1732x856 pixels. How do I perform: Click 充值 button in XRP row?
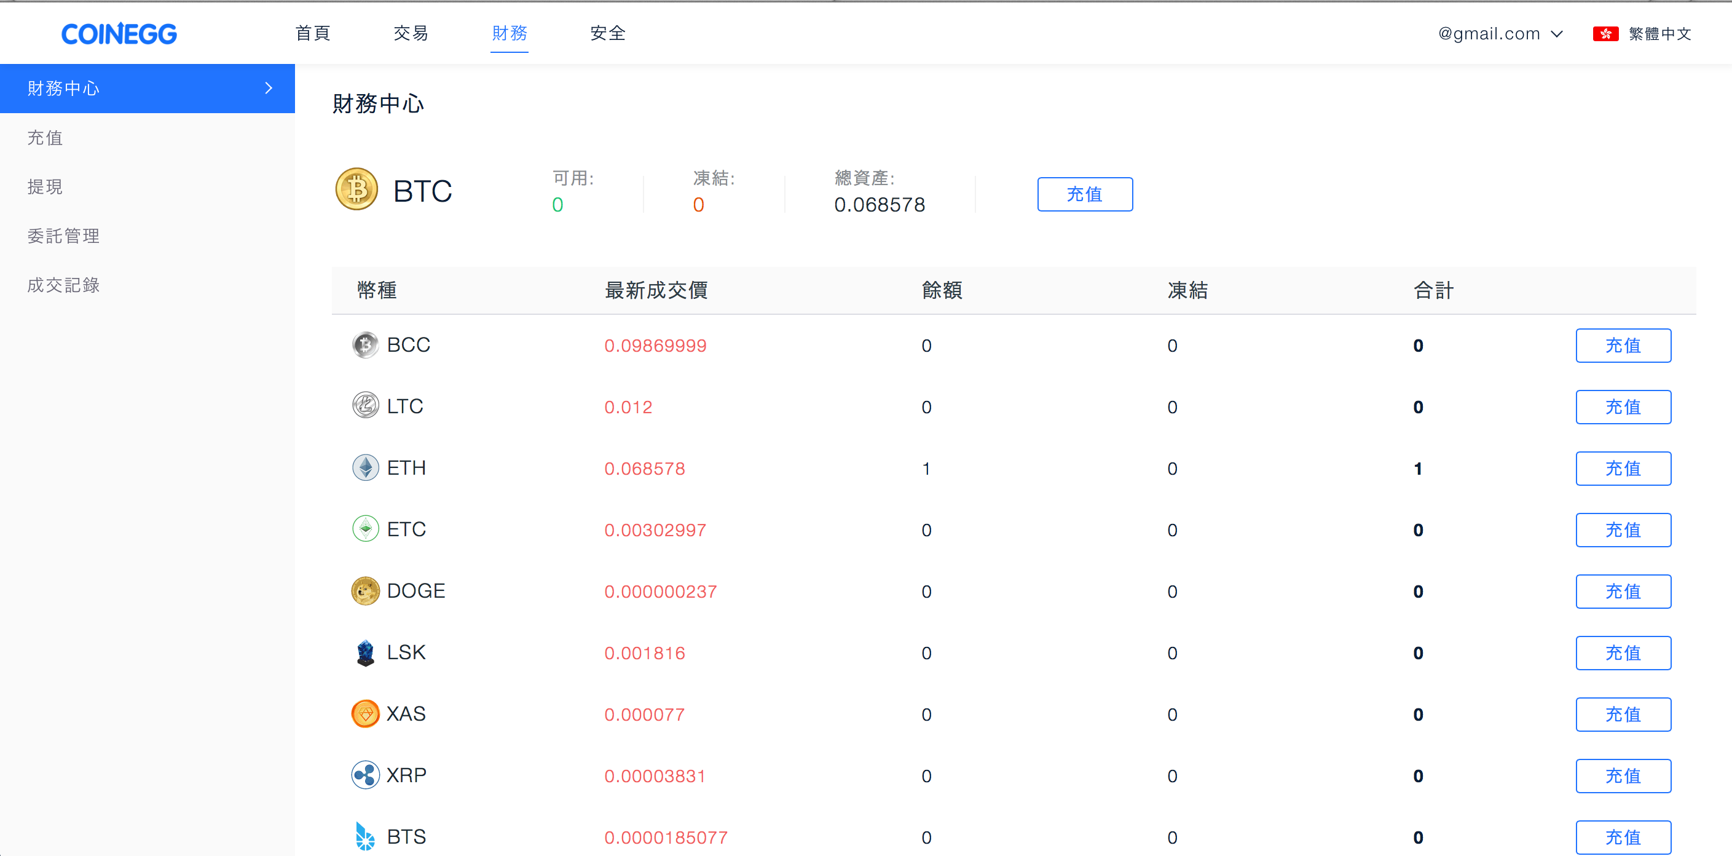coord(1623,776)
